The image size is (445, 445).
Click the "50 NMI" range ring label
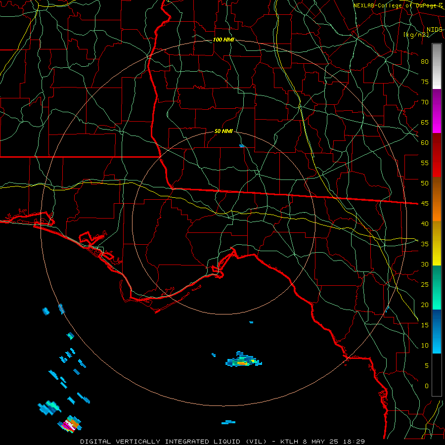click(223, 131)
